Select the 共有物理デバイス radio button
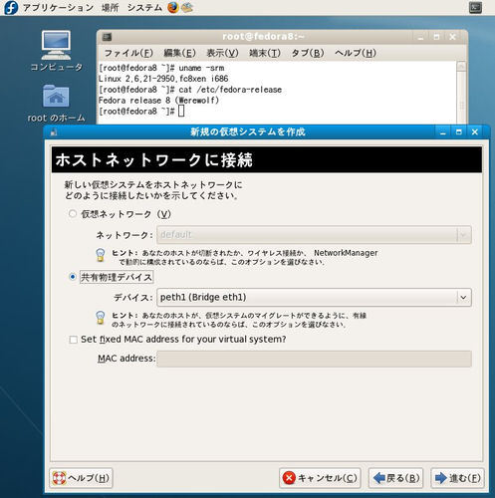 [73, 277]
